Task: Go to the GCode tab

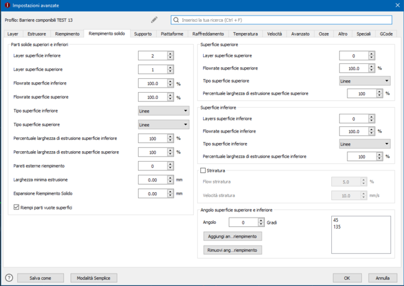Action: [x=386, y=34]
